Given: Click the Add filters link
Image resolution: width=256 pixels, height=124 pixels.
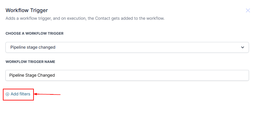Looking at the screenshot, I should tap(18, 94).
